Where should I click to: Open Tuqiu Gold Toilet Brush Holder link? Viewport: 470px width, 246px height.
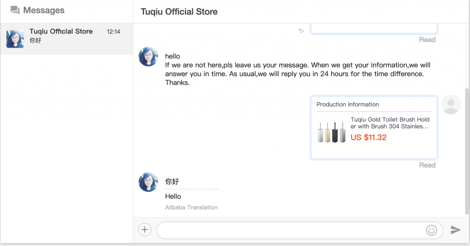pyautogui.click(x=390, y=123)
